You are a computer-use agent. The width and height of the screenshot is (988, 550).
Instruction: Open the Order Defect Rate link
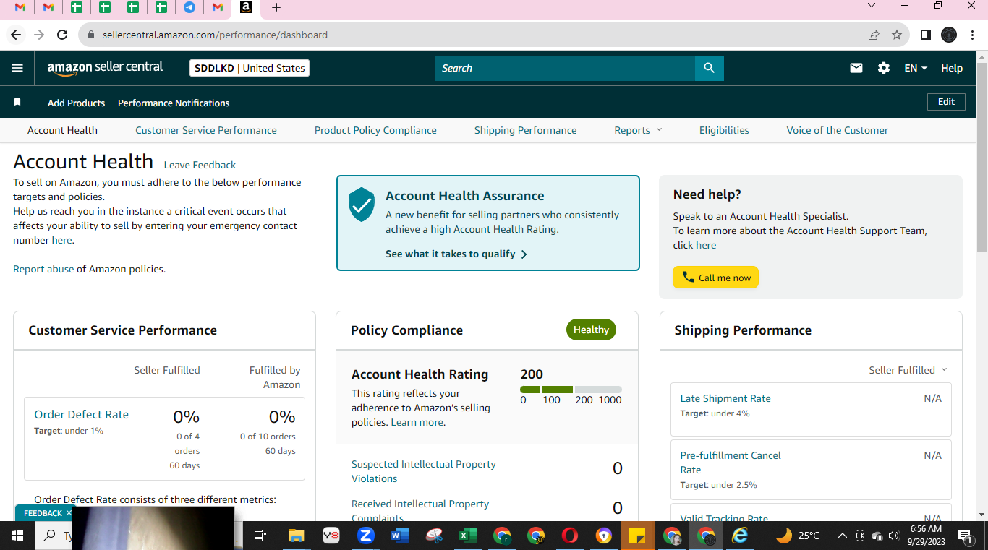click(82, 415)
